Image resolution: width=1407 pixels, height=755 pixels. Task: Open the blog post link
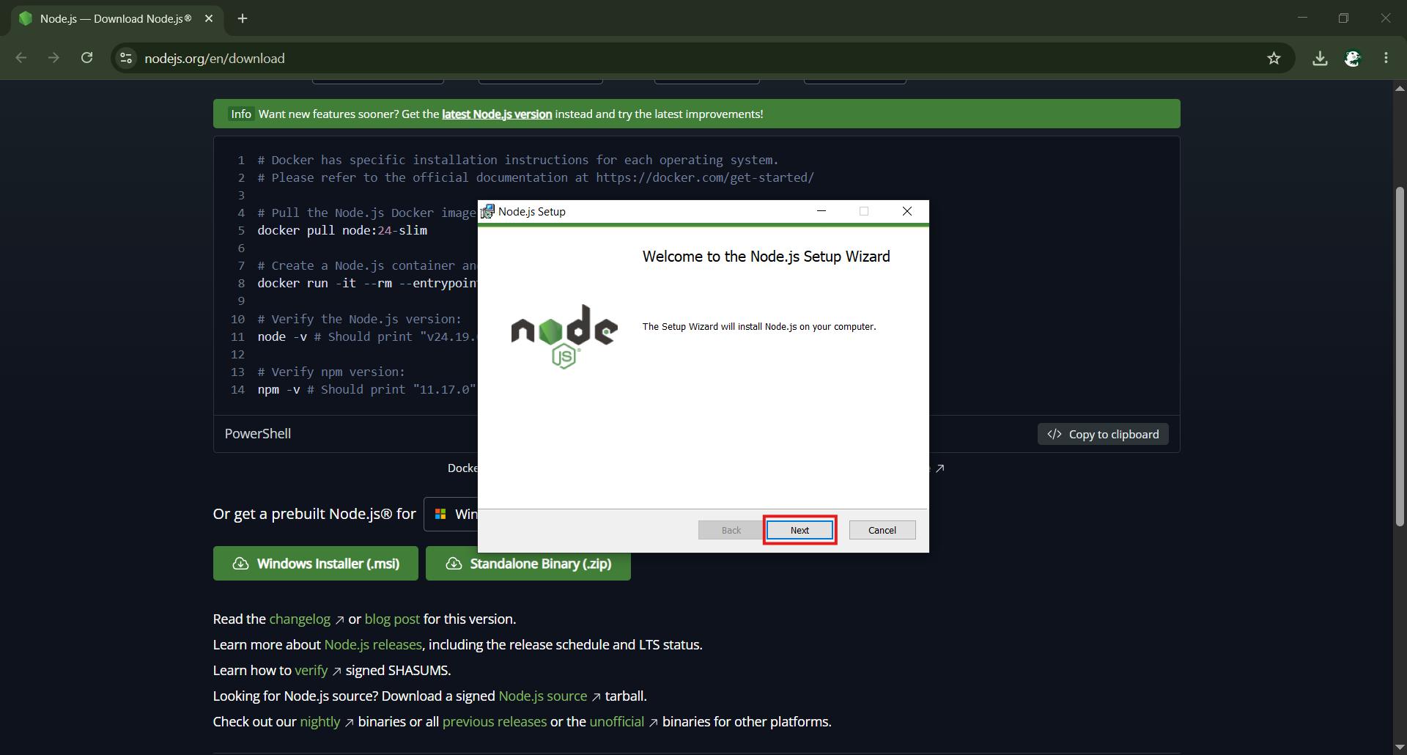(x=392, y=619)
